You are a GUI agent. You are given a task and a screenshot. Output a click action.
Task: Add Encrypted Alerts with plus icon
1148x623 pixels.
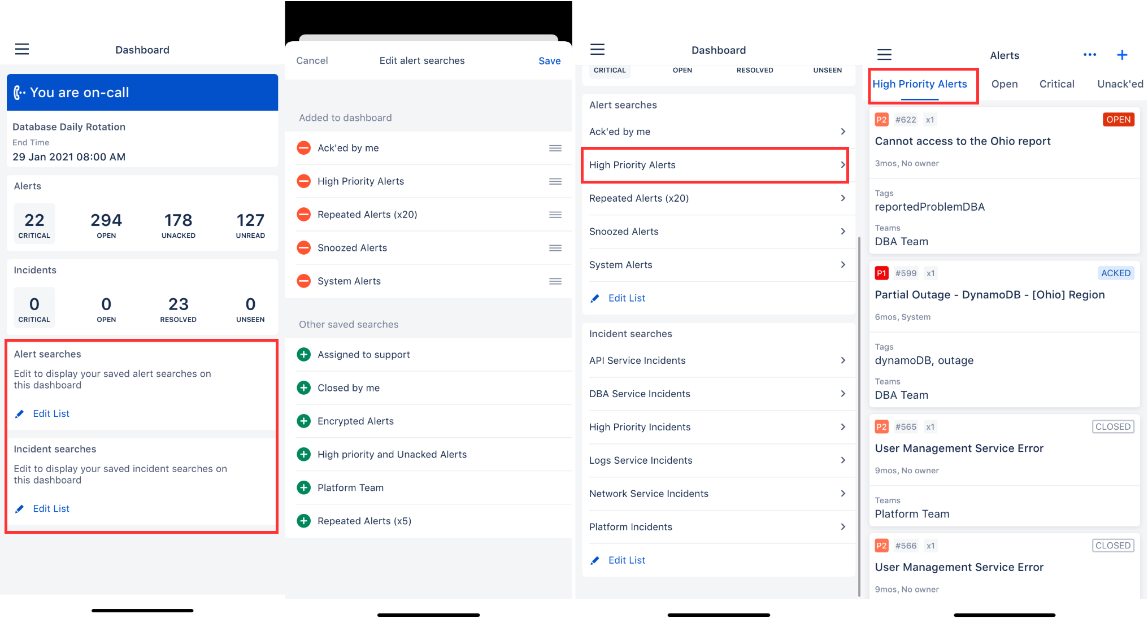click(x=304, y=421)
